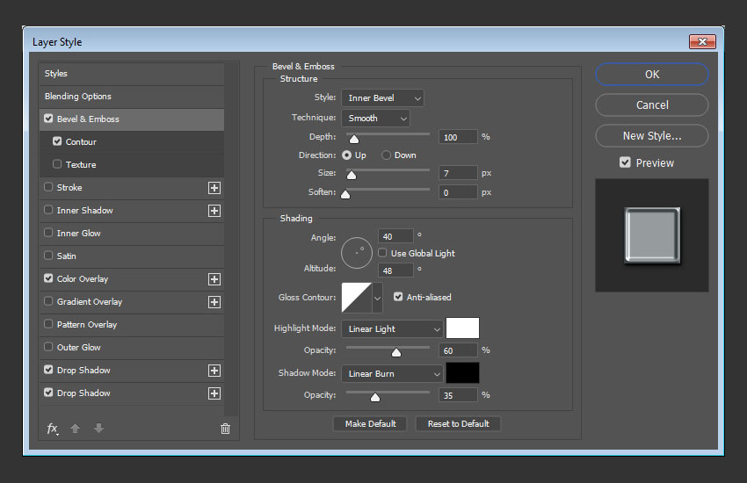Open Blending Options in the styles list

[78, 97]
